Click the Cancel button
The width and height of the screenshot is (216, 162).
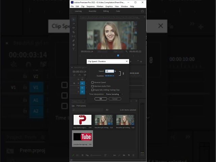pos(115,99)
